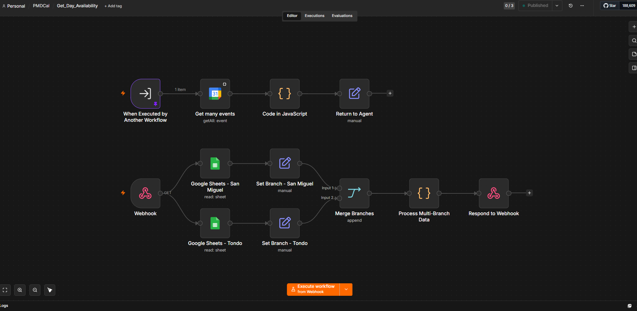Click the Add tag link
637x311 pixels.
pyautogui.click(x=113, y=6)
